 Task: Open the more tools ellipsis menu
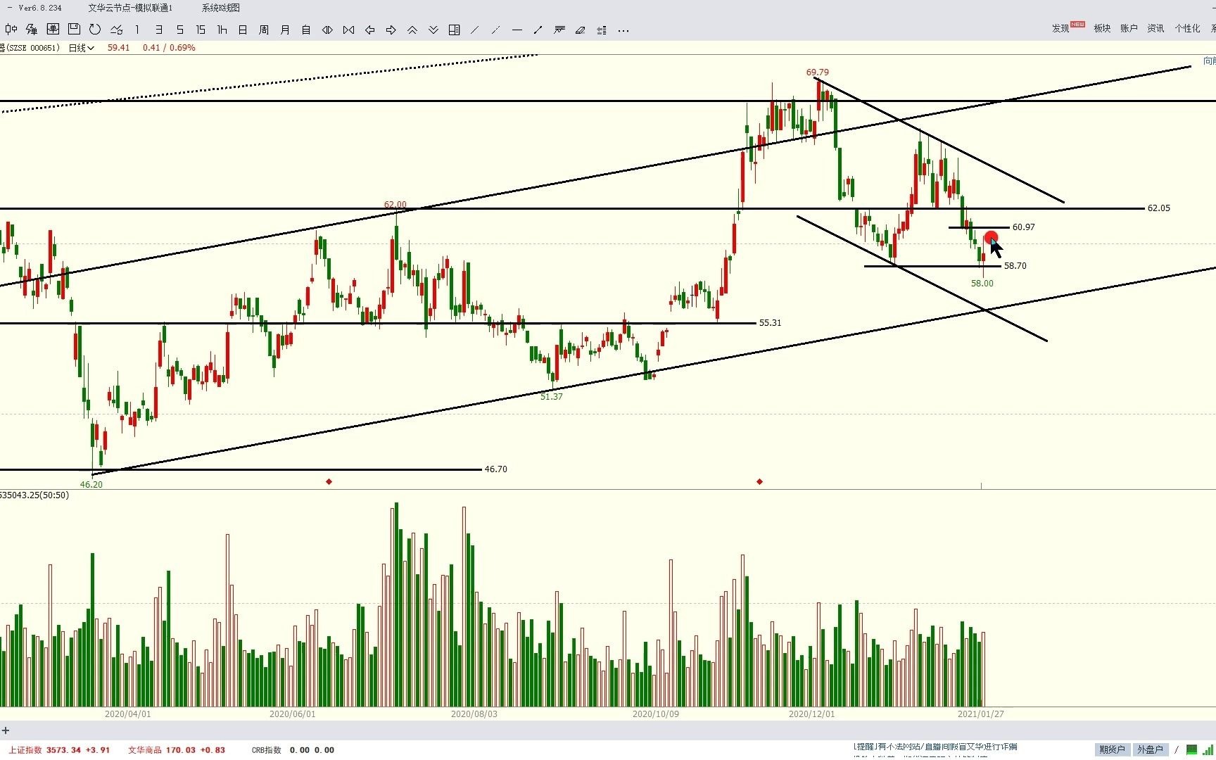[x=623, y=30]
